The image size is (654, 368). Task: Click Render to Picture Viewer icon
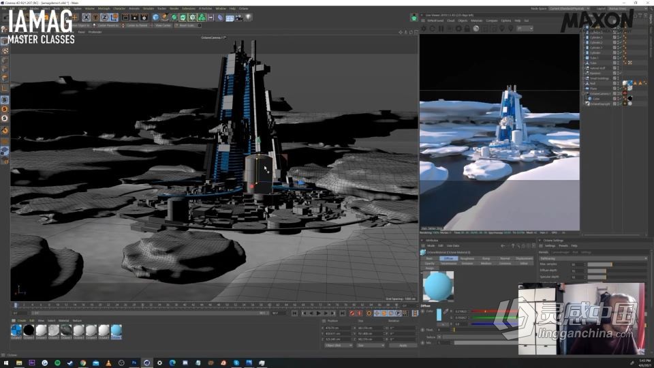[135, 18]
